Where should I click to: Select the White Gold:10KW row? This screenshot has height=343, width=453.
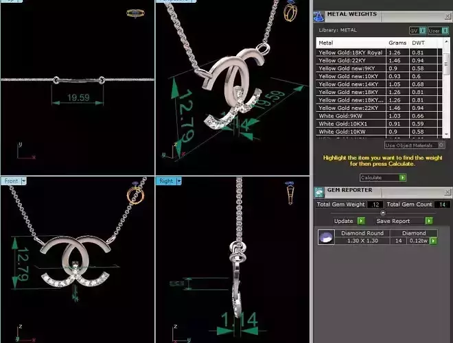coord(379,132)
